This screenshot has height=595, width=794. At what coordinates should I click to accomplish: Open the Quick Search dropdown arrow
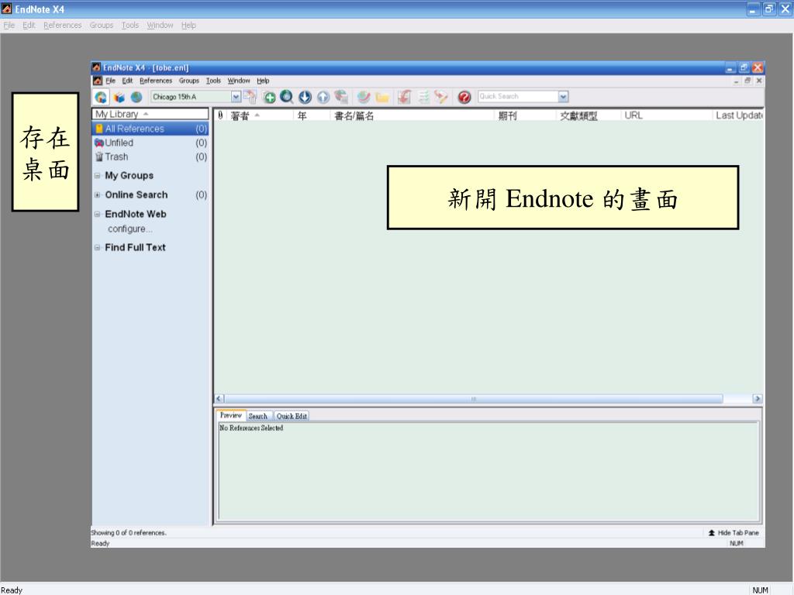[563, 97]
